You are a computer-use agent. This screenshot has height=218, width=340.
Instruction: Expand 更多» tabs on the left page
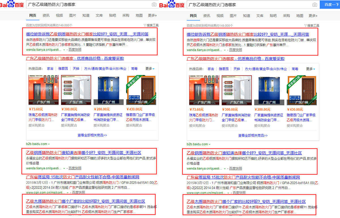pos(152,16)
